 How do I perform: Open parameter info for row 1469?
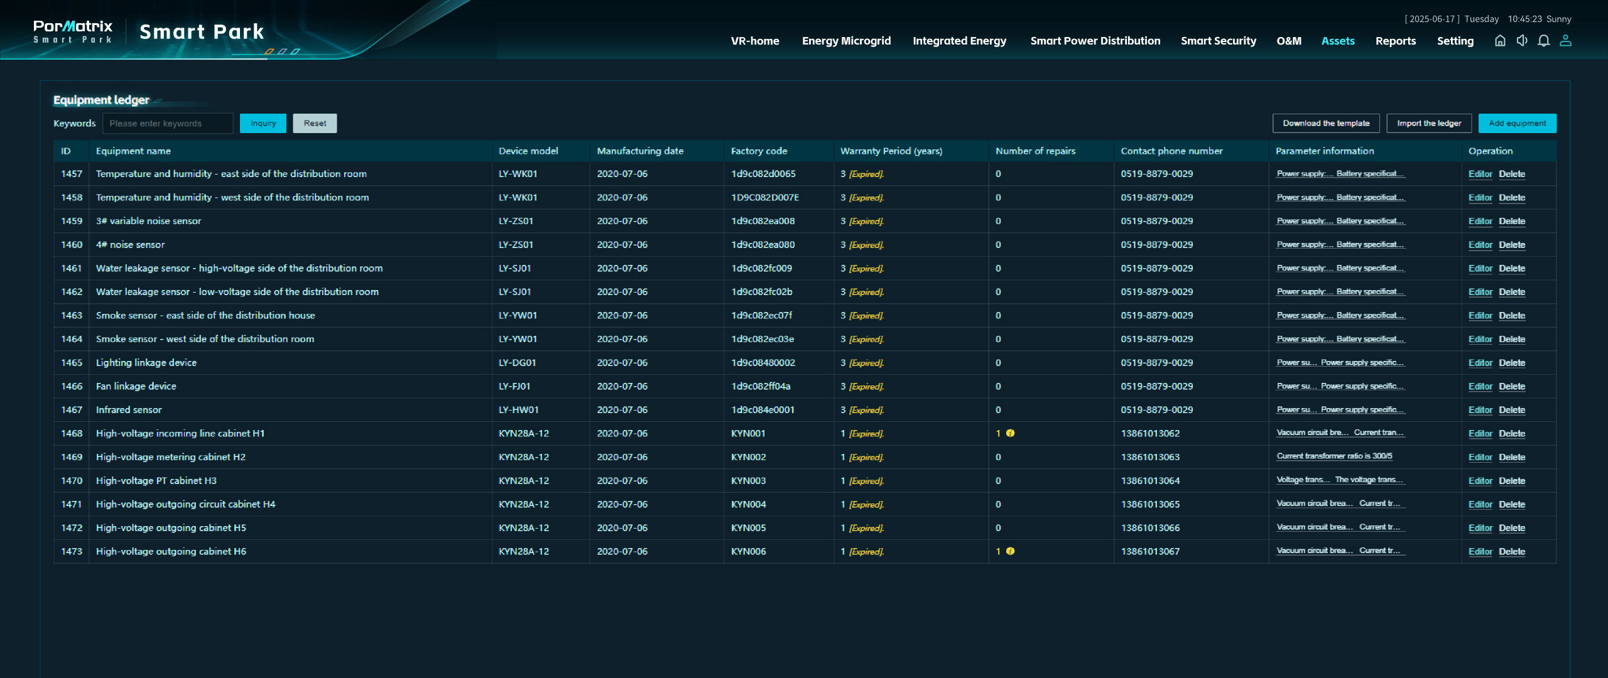[x=1334, y=456]
